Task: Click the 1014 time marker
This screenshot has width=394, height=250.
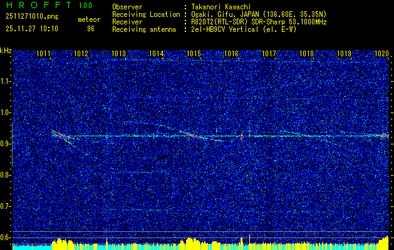Action: [157, 54]
